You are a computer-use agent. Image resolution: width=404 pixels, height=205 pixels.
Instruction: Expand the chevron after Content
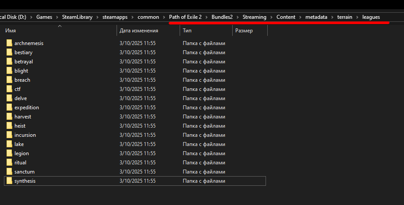[301, 17]
